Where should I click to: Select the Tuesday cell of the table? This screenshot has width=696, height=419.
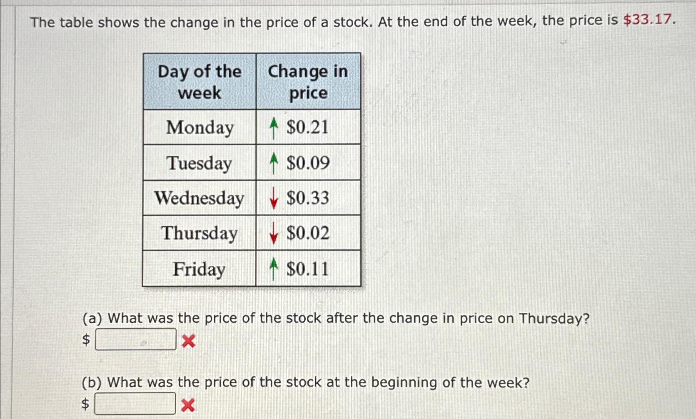200,164
